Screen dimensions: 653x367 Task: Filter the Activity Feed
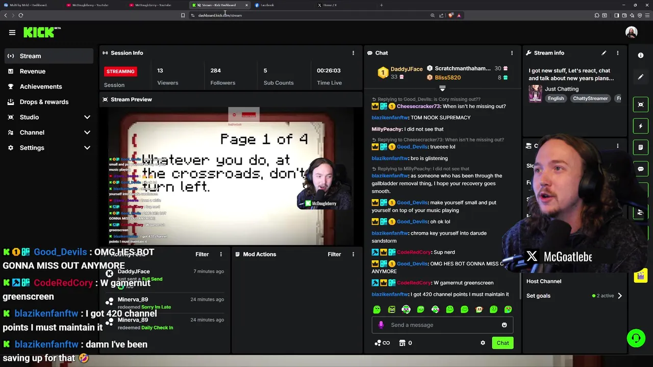(202, 254)
